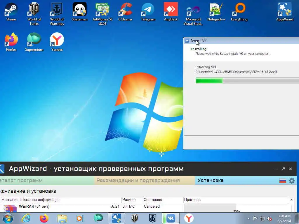Sort by the Размер column header
Viewport: 299px width, 224px height.
click(132, 200)
